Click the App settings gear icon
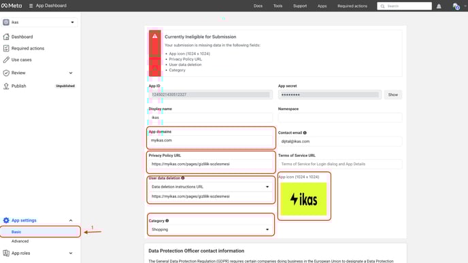The height and width of the screenshot is (263, 468). click(x=6, y=220)
